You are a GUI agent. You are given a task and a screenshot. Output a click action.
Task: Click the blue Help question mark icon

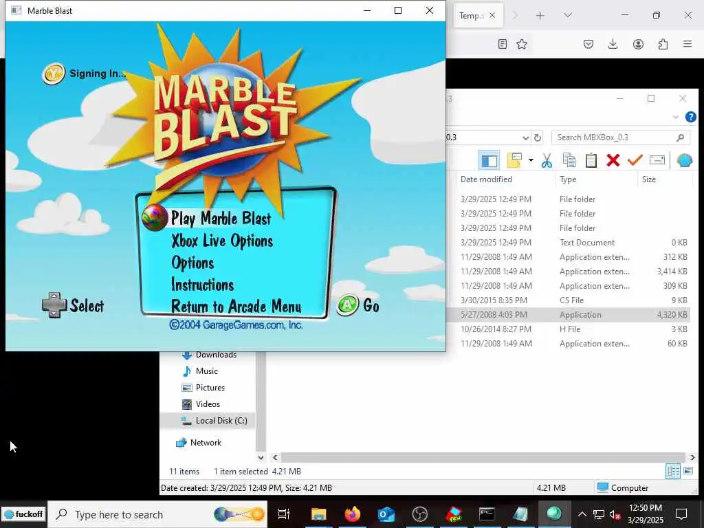tap(690, 117)
